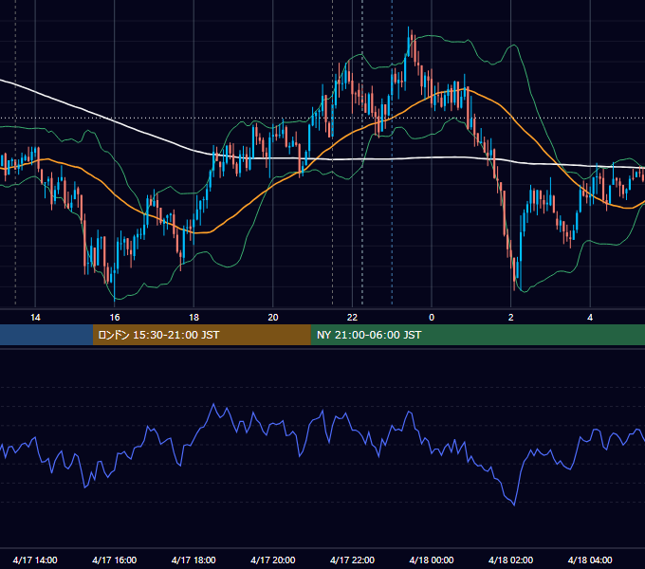Screen dimensions: 645x569
Task: Click the ロンドン 15:30-21:00 JST session band
Action: [201, 335]
